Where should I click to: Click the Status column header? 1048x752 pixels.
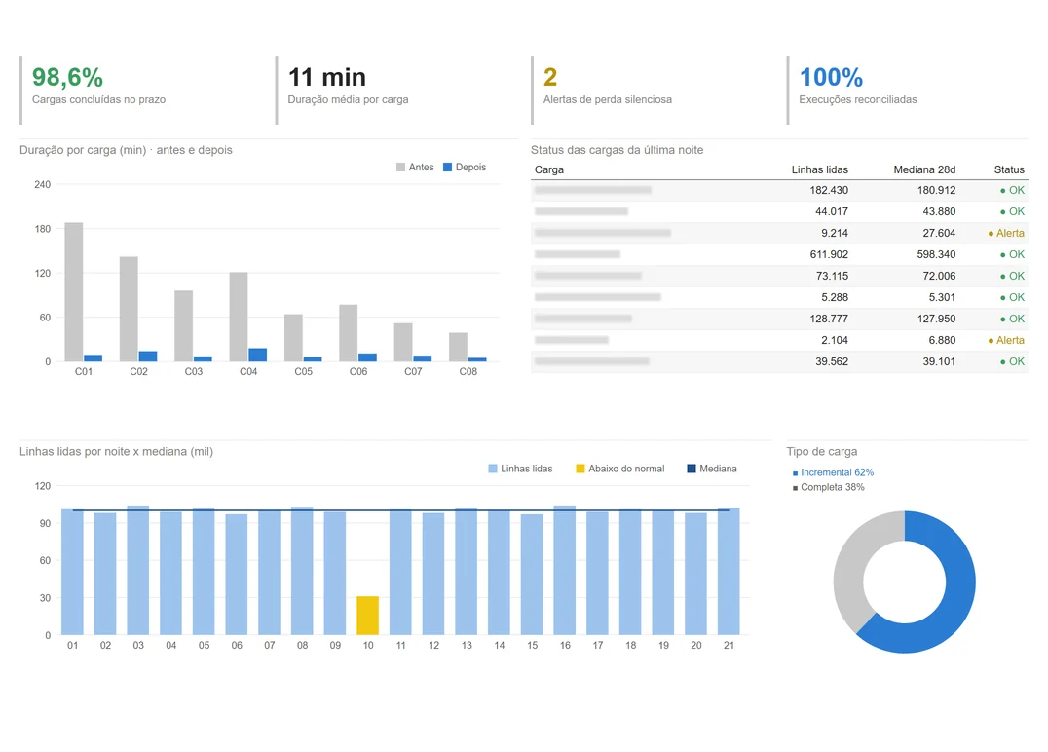[1009, 169]
